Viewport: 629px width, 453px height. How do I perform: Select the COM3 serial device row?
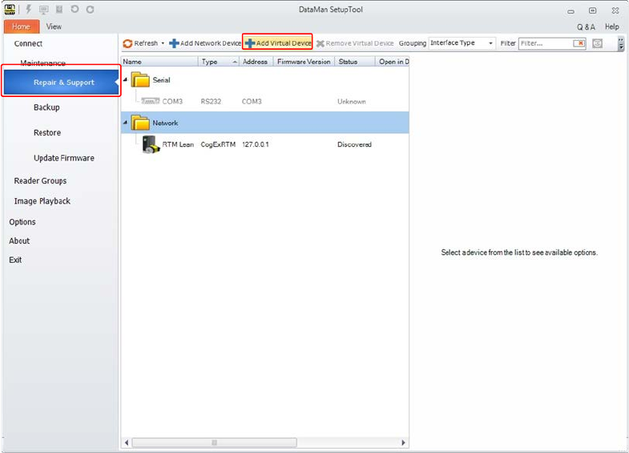pyautogui.click(x=264, y=101)
